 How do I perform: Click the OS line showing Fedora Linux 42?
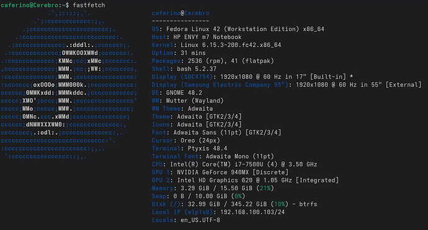(238, 29)
